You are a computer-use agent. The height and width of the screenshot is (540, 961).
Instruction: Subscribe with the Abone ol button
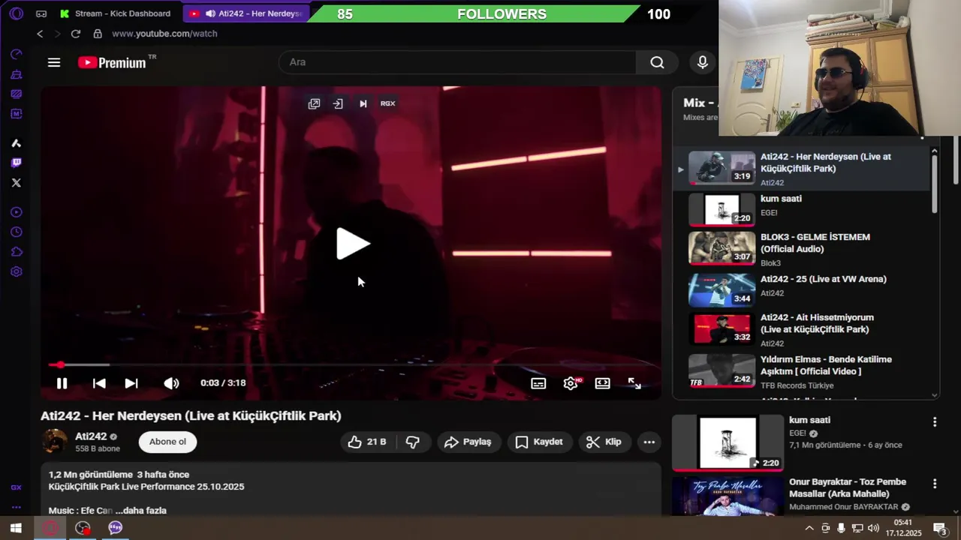(x=167, y=442)
